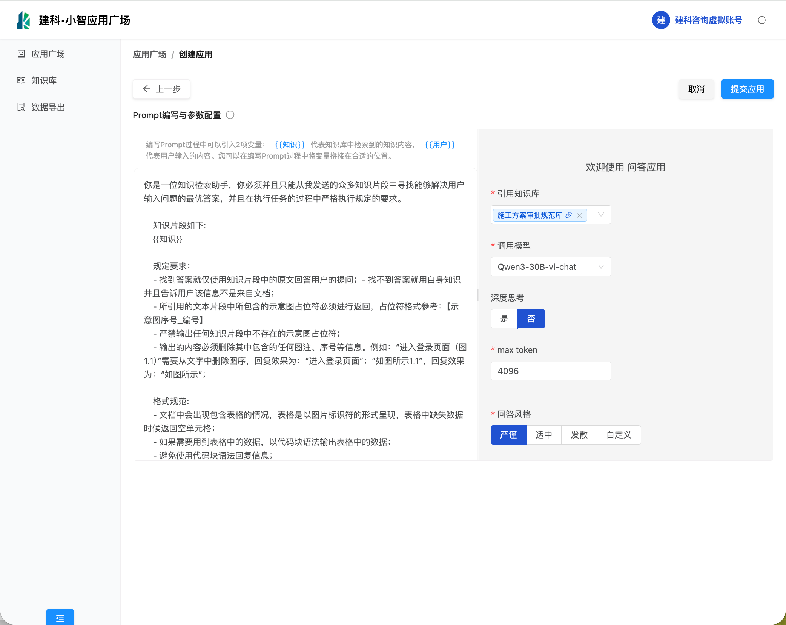
Task: Open the 调用模型 Qwen3-30B-vl-chat dropdown
Action: pos(551,267)
